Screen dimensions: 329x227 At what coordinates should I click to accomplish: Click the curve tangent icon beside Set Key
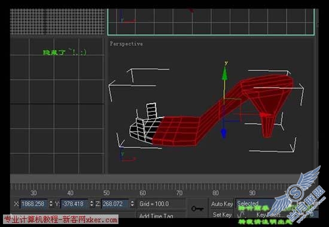click(x=242, y=214)
